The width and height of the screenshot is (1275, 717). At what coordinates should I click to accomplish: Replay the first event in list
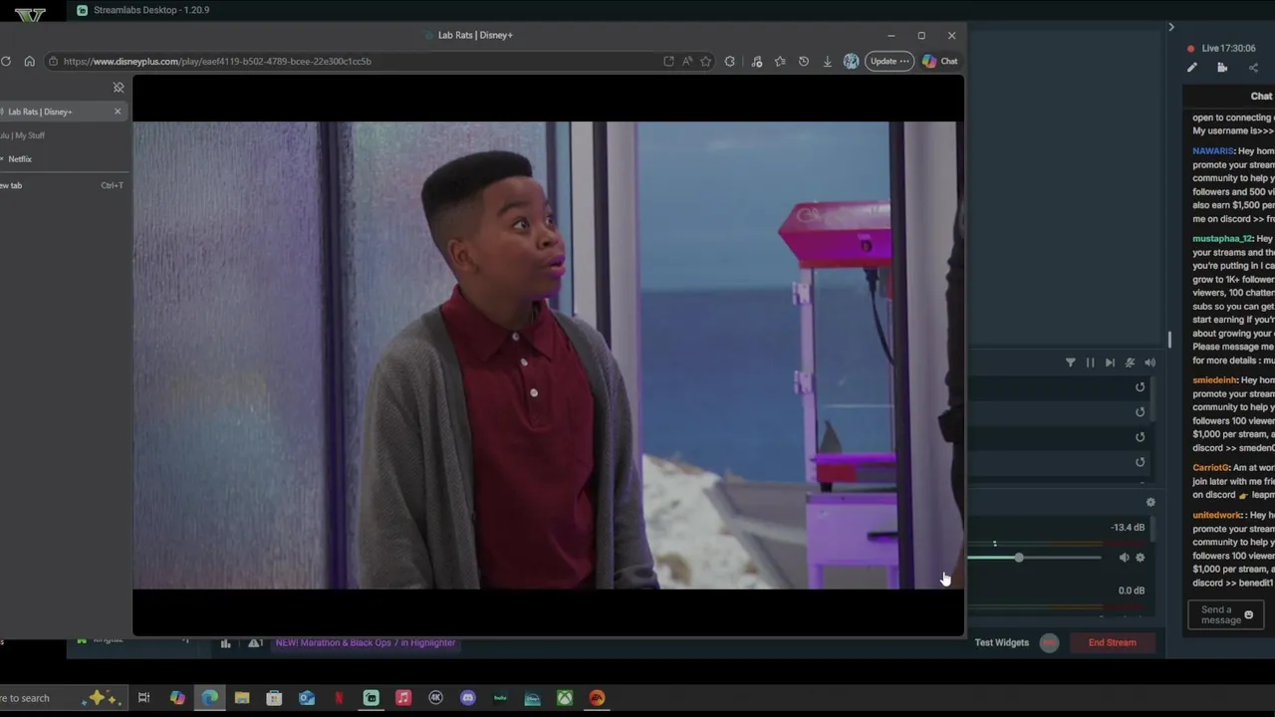[x=1141, y=387]
